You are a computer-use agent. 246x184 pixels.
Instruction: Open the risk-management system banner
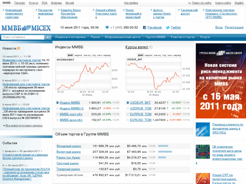tap(221, 81)
